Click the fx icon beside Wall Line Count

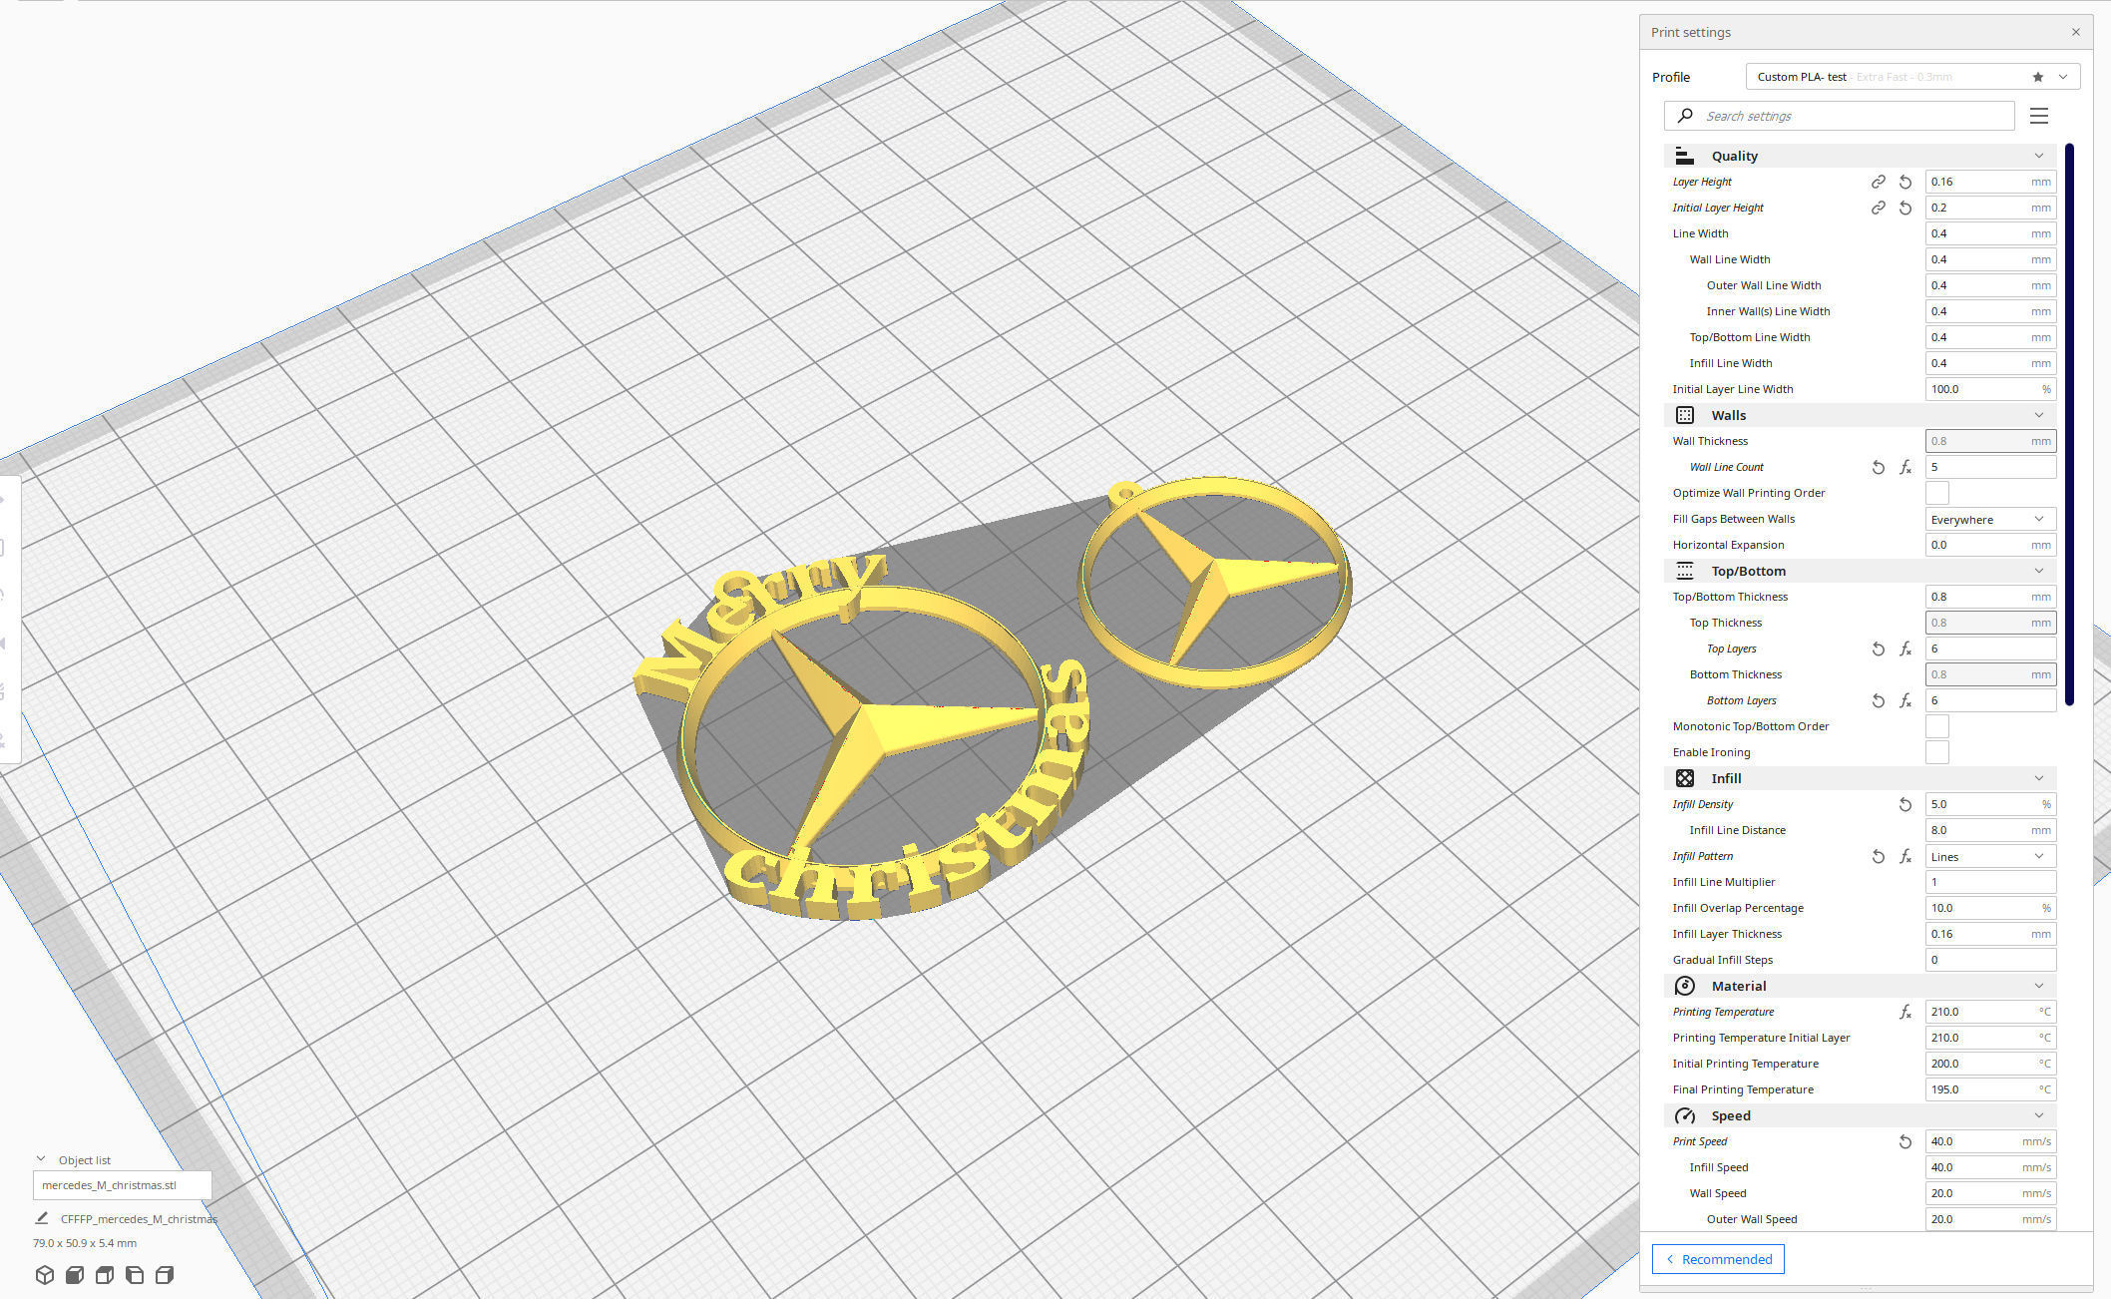coord(1905,467)
